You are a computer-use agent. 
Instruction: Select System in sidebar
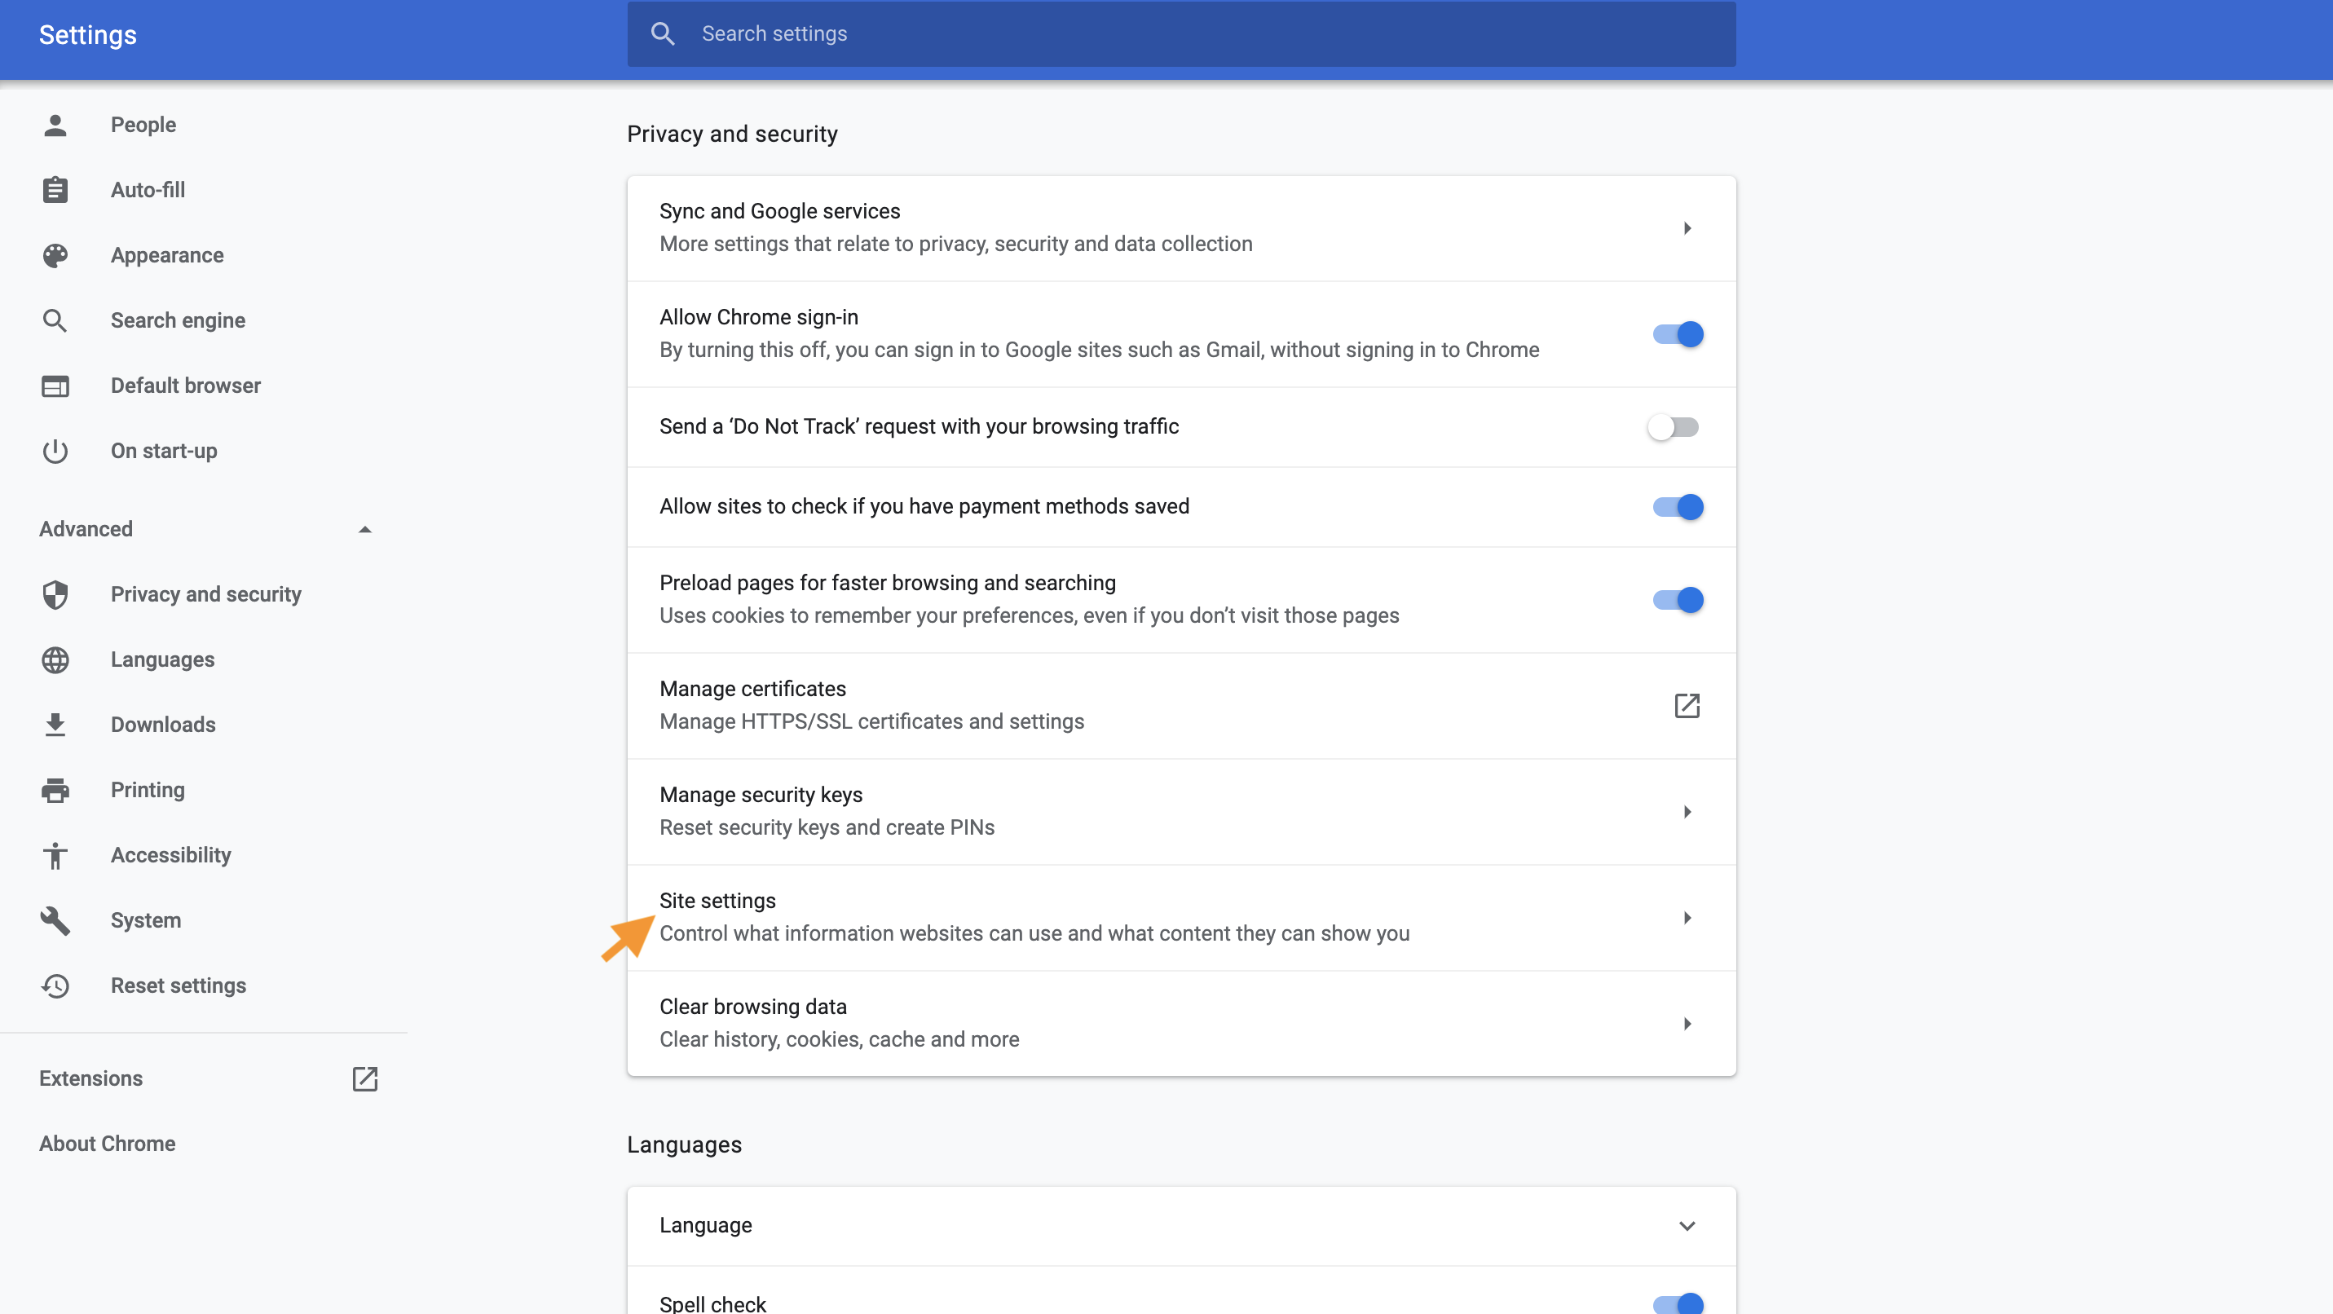click(x=146, y=920)
